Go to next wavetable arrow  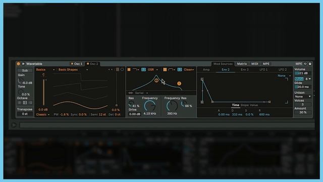tap(112, 70)
